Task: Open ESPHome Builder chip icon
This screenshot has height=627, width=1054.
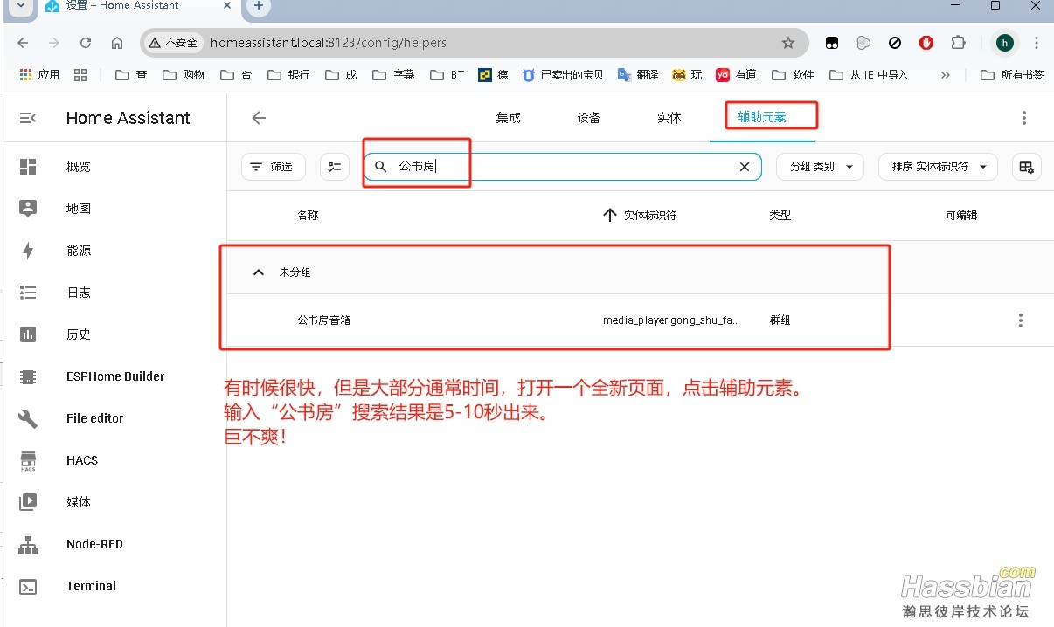Action: pos(28,376)
